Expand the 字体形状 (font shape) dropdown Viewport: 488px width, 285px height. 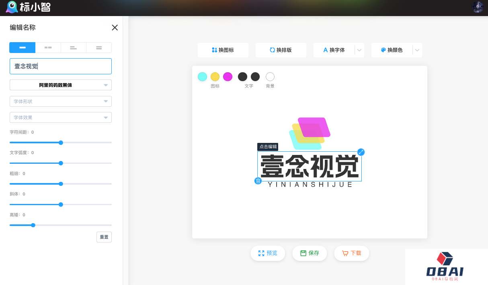point(60,101)
